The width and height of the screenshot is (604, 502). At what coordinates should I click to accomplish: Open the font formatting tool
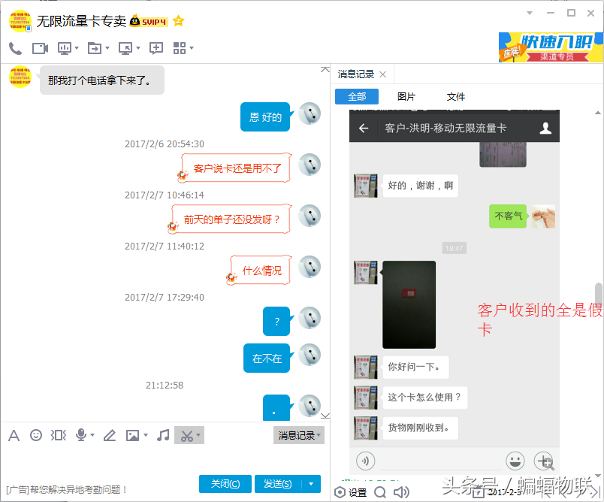click(14, 435)
